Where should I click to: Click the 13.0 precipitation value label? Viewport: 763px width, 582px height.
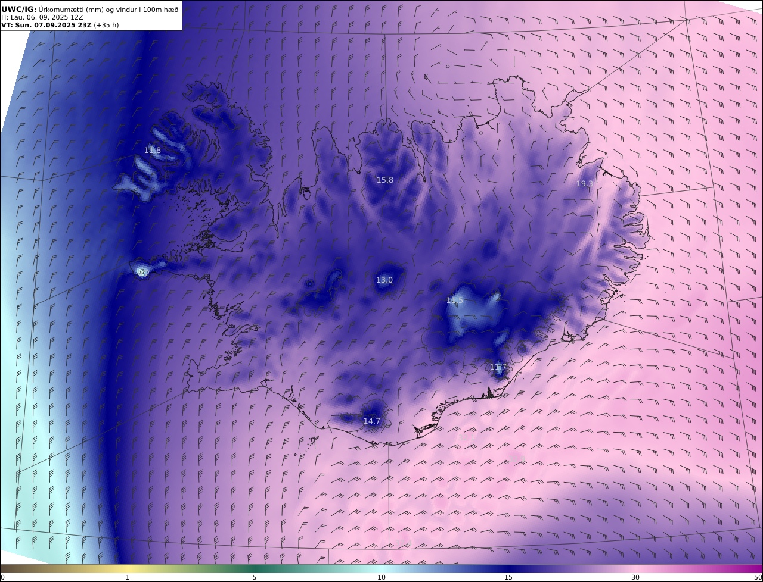coord(384,280)
